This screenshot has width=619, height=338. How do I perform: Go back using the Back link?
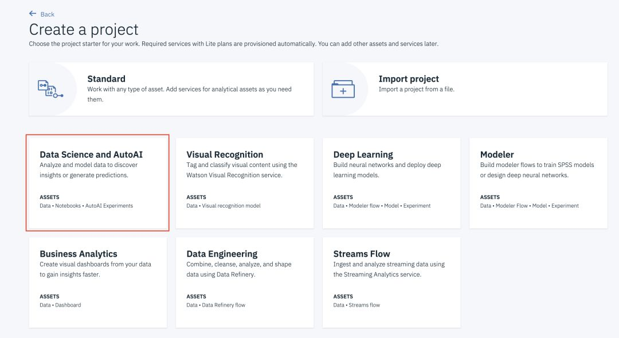pyautogui.click(x=48, y=14)
